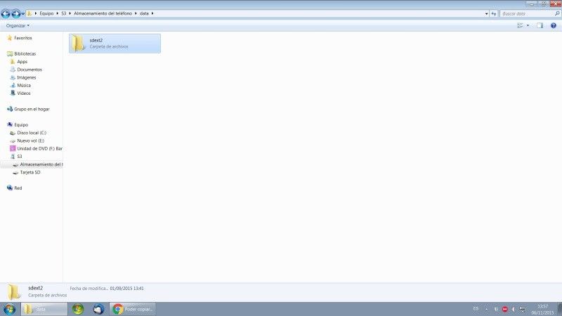Switch to the Chrome Poder copiar taskbar window
The image size is (562, 316).
tap(133, 309)
